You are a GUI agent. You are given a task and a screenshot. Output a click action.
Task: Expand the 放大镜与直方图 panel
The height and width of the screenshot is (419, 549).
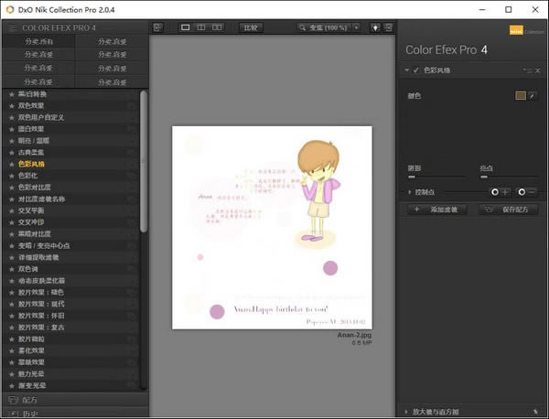click(406, 412)
